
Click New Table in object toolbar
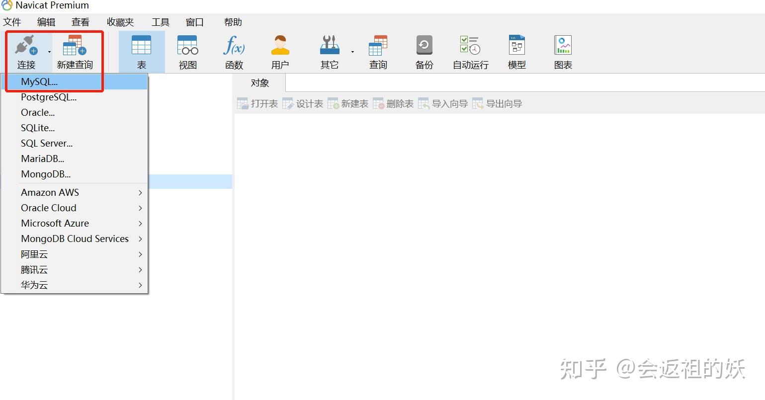(348, 104)
